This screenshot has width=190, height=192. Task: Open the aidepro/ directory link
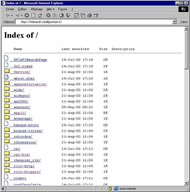(22, 96)
